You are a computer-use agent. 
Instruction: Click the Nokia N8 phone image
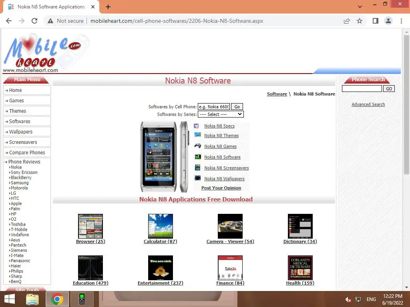164,157
